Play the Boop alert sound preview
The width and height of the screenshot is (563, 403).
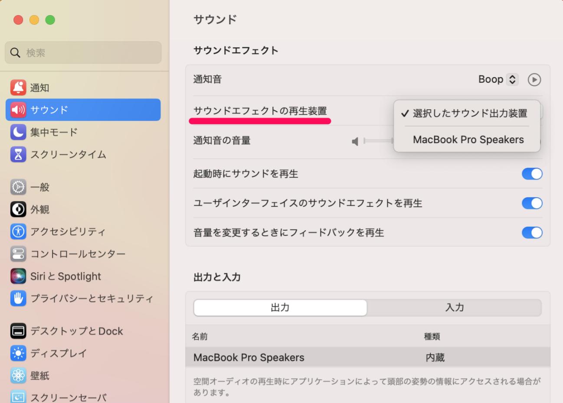[x=534, y=80]
